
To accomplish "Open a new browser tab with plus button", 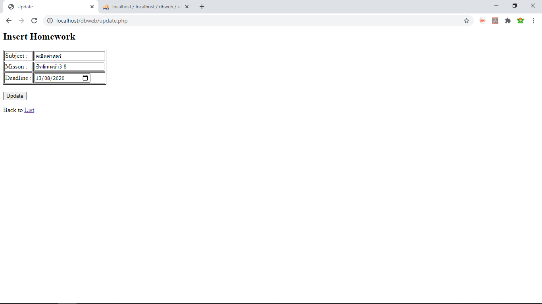I will point(202,6).
